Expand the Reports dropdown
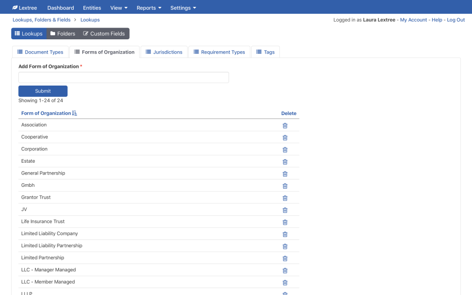The width and height of the screenshot is (472, 295). point(148,7)
